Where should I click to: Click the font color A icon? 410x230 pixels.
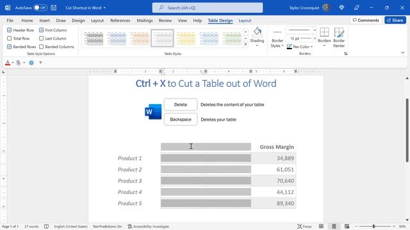[x=8, y=63]
